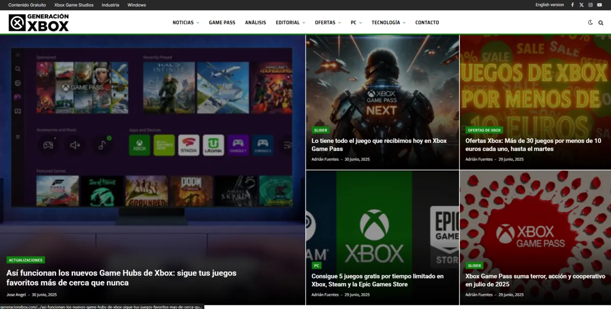Click the PC category tag
This screenshot has width=611, height=309.
(x=317, y=265)
